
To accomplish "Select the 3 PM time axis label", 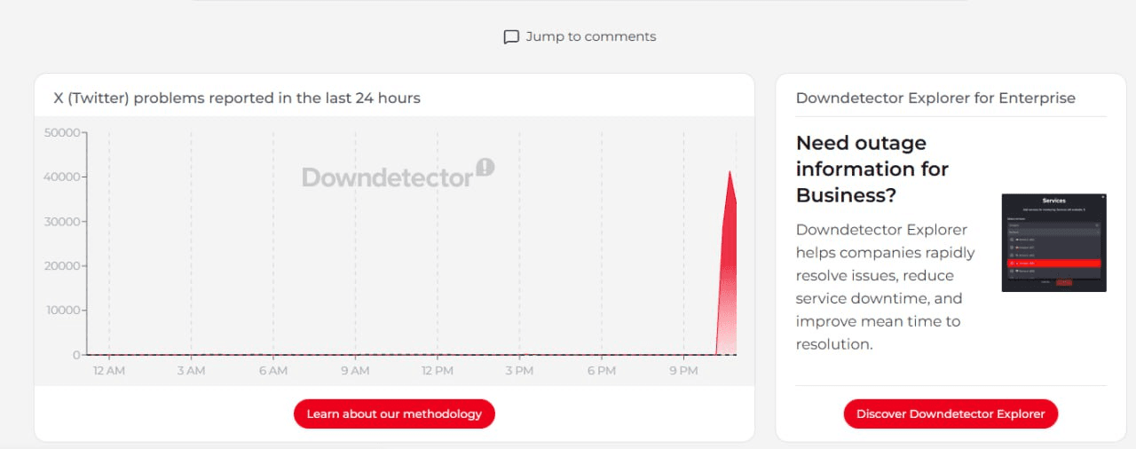I will pos(519,370).
